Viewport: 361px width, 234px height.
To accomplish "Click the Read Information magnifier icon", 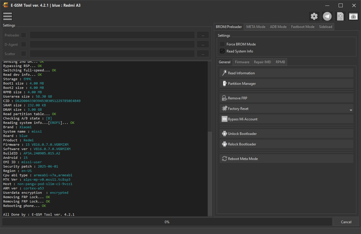I will [x=224, y=73].
